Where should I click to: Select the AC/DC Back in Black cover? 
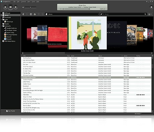pos(117,33)
